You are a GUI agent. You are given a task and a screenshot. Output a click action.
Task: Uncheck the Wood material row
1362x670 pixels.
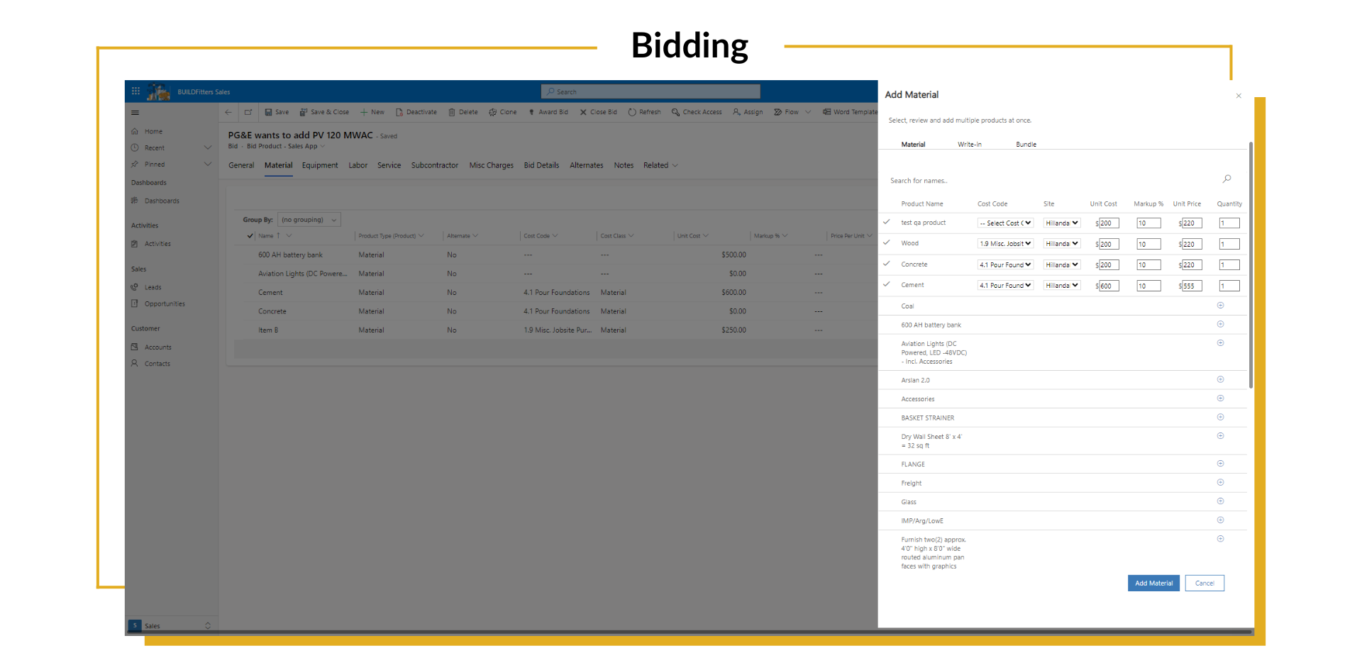tap(886, 242)
